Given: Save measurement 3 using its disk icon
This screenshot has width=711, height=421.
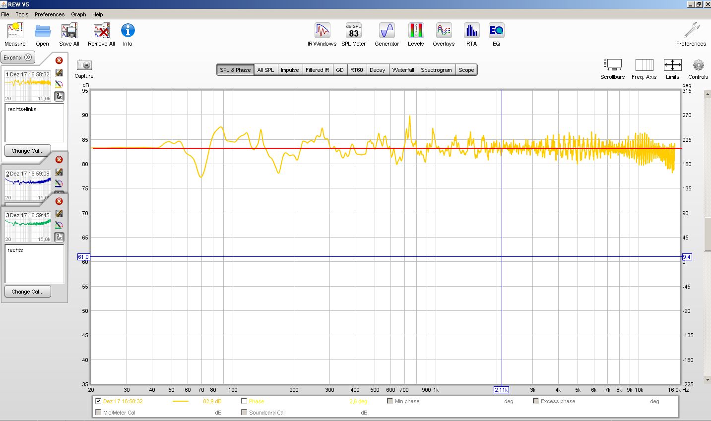Looking at the screenshot, I should [x=59, y=214].
